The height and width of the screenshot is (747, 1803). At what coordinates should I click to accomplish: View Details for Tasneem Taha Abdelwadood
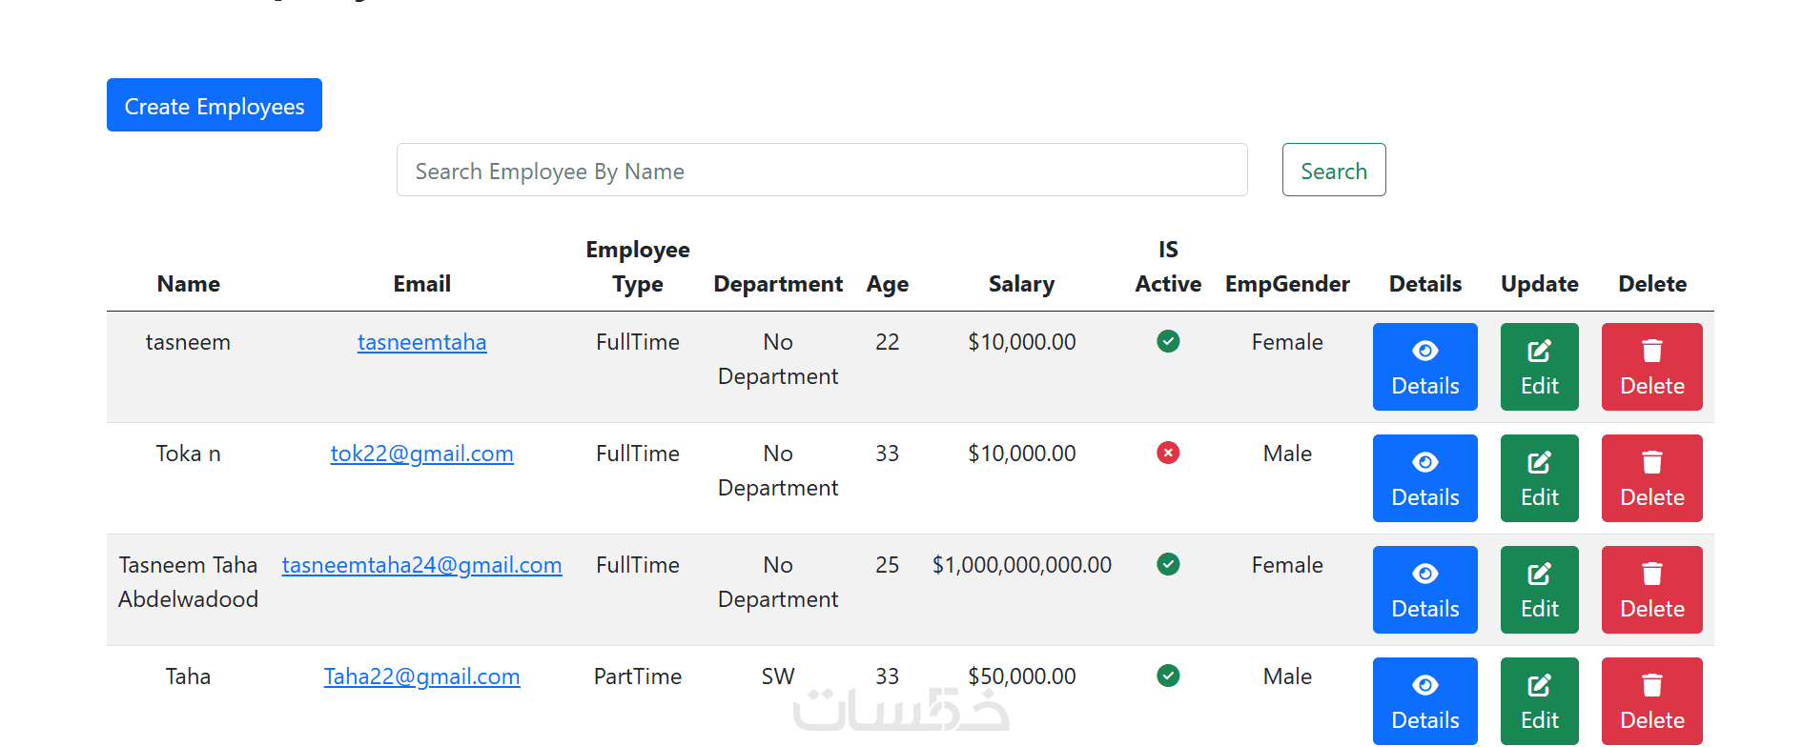pos(1424,590)
